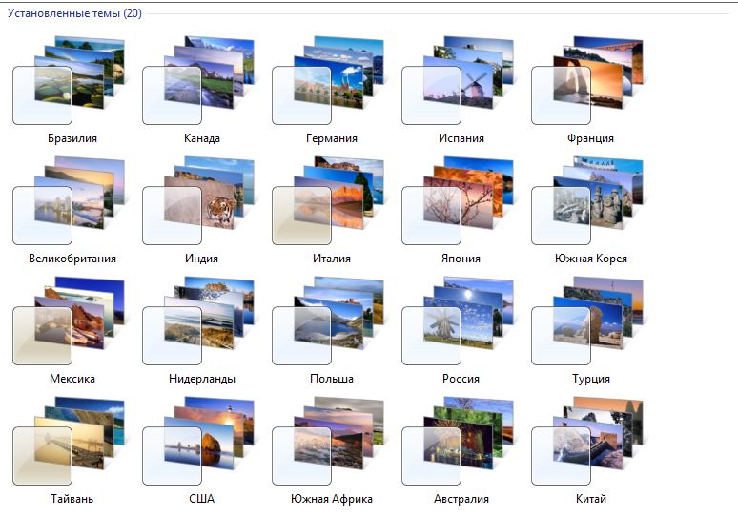Apply the Япония theme icon
The width and height of the screenshot is (738, 518).
pos(458,200)
